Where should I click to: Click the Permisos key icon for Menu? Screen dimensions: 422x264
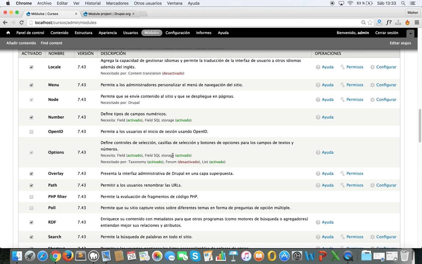[343, 85]
